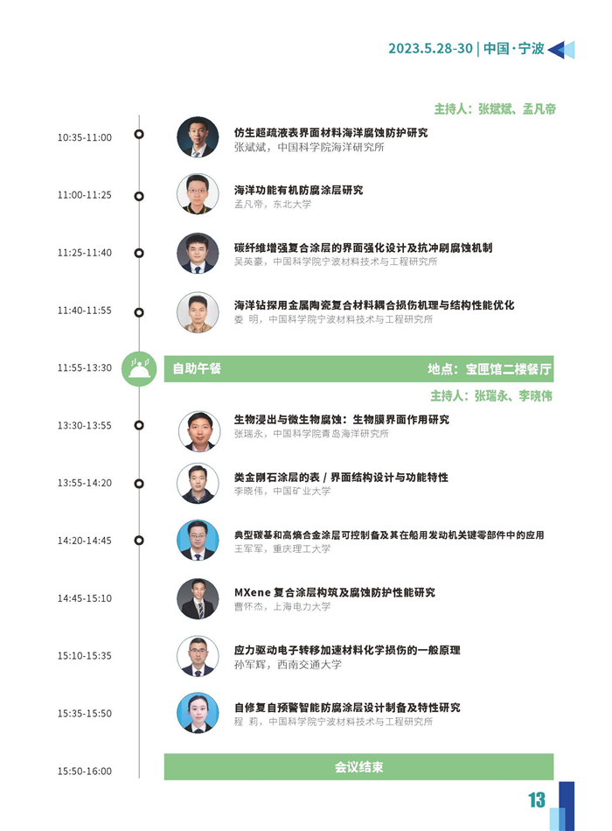Open talk title 海洋功能有机防腐涂层研究
Viewport: 612px width, 831px height.
(299, 190)
